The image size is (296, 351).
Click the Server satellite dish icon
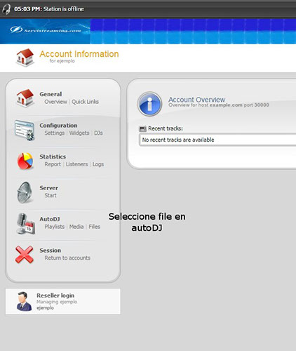(25, 192)
